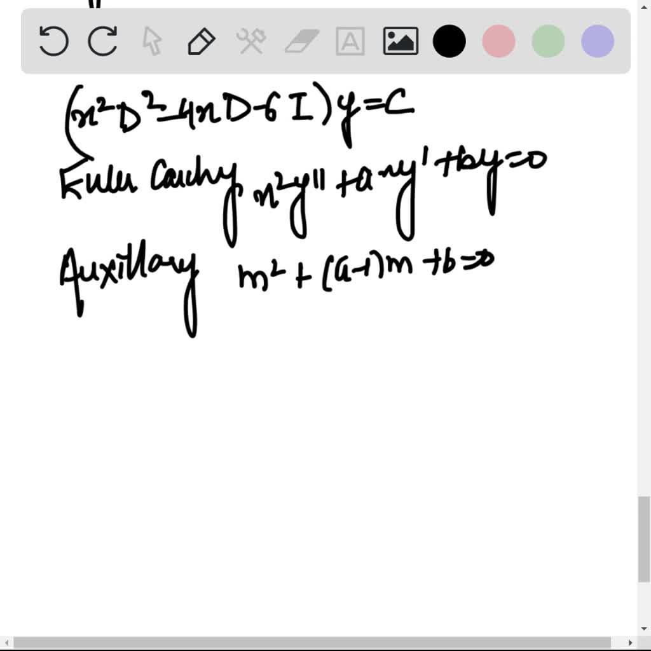Select the cursor pointer tool
651x651 pixels.
click(x=153, y=41)
